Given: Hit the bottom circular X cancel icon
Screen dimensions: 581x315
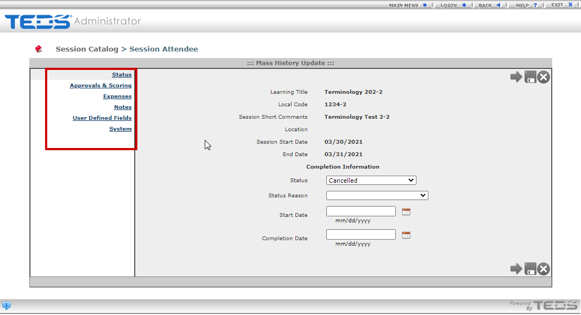Looking at the screenshot, I should [x=544, y=268].
